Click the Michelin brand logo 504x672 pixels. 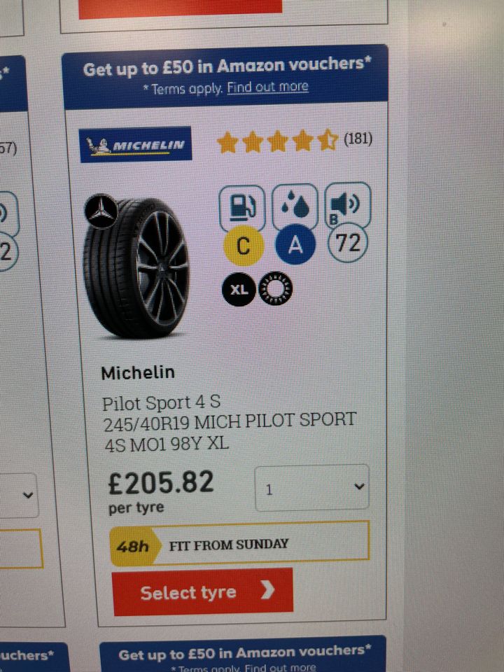click(x=136, y=145)
